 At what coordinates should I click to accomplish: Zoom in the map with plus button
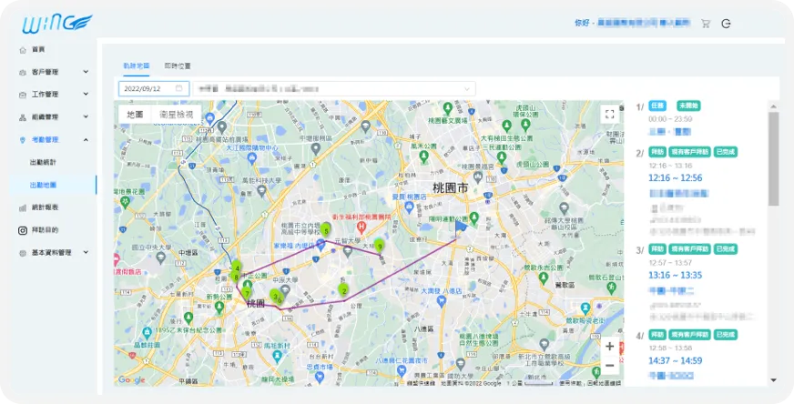click(x=610, y=347)
